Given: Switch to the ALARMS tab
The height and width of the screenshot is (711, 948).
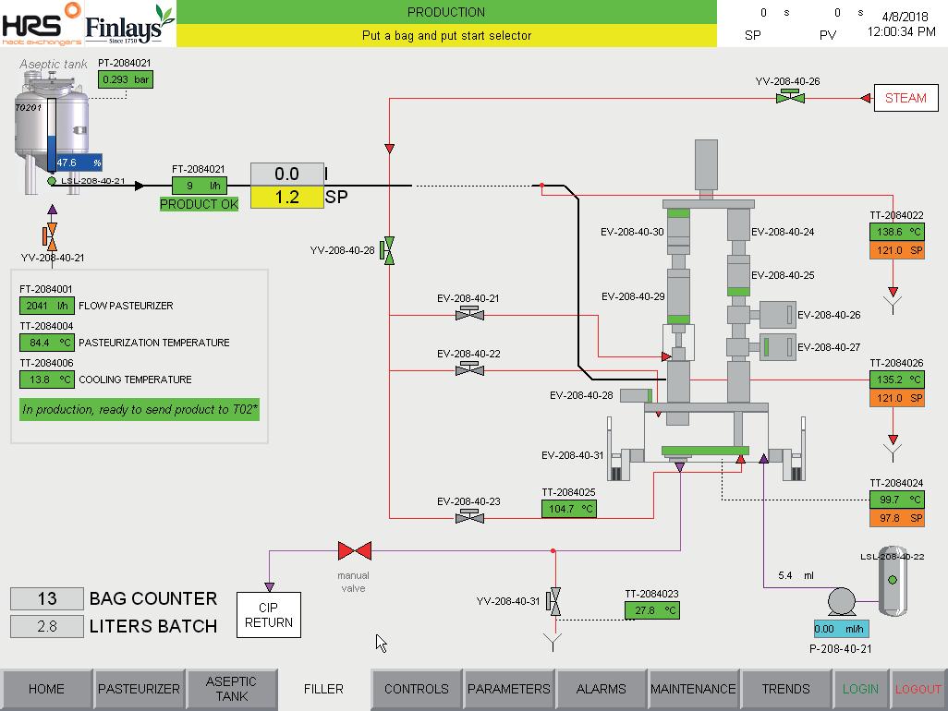Looking at the screenshot, I should pos(601,689).
